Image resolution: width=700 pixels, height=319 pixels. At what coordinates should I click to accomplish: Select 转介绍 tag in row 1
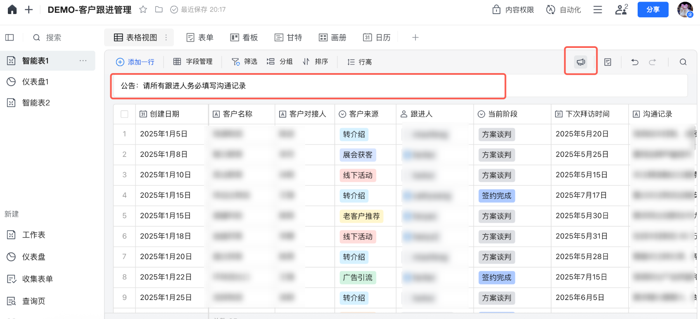point(354,134)
